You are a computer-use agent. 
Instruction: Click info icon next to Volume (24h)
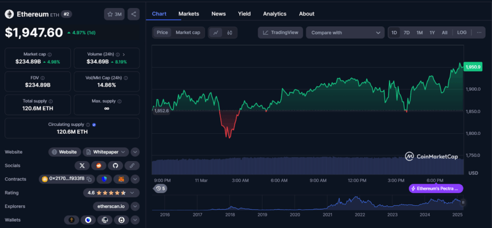coord(118,54)
